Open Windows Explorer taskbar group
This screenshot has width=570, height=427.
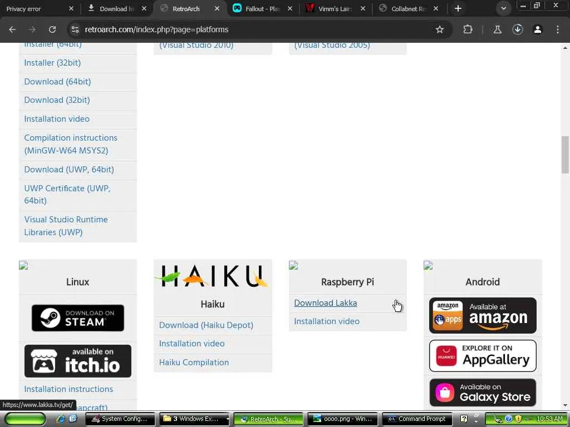coord(194,419)
